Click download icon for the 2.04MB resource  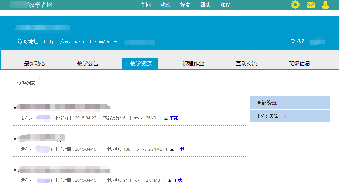170,180
